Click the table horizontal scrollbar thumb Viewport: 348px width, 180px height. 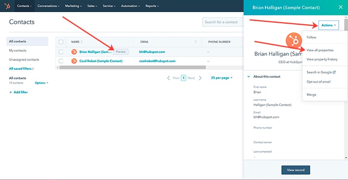click(x=132, y=67)
